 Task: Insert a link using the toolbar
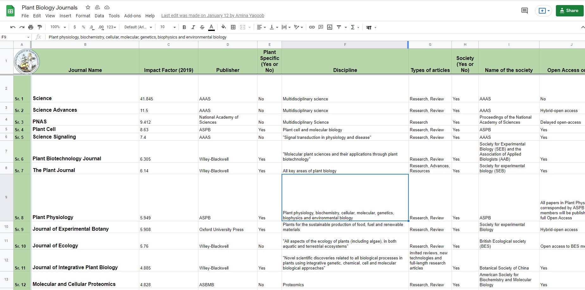312,27
